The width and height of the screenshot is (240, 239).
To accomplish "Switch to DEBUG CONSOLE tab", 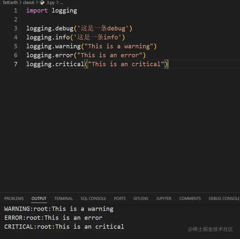I will tap(224, 198).
